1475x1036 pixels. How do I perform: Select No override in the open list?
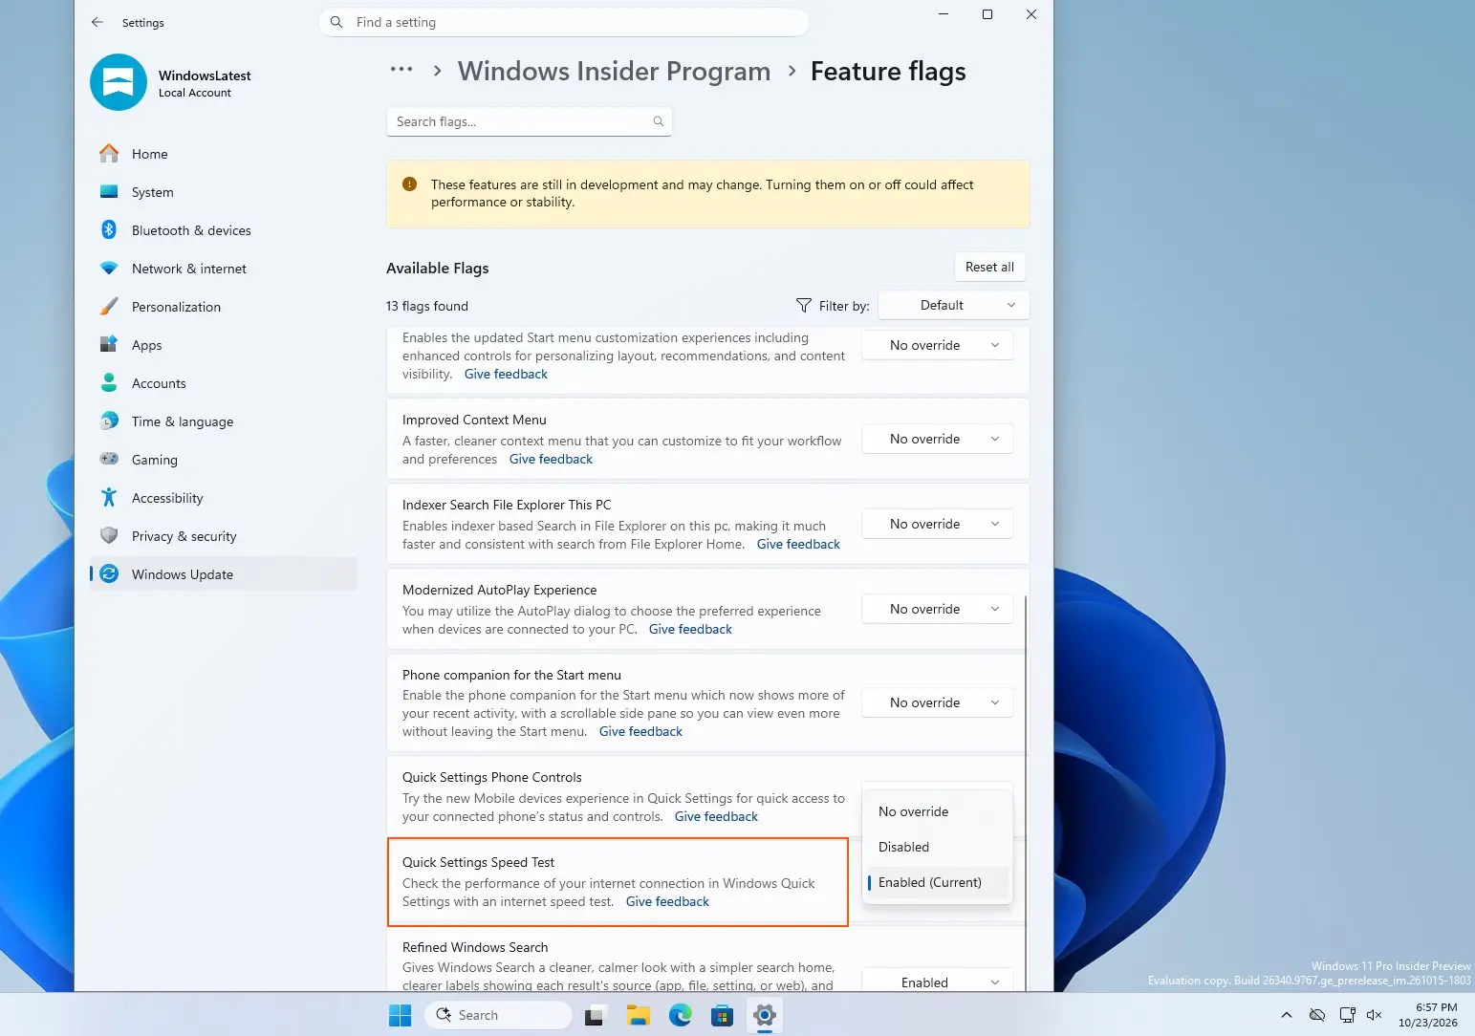[937, 811]
